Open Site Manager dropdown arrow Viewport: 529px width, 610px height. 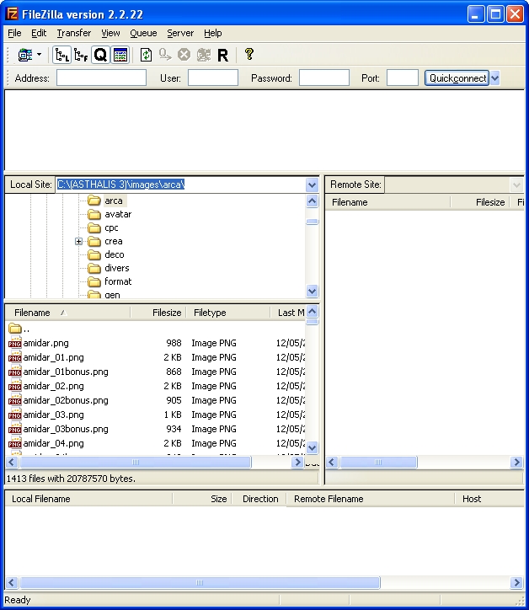pyautogui.click(x=40, y=55)
